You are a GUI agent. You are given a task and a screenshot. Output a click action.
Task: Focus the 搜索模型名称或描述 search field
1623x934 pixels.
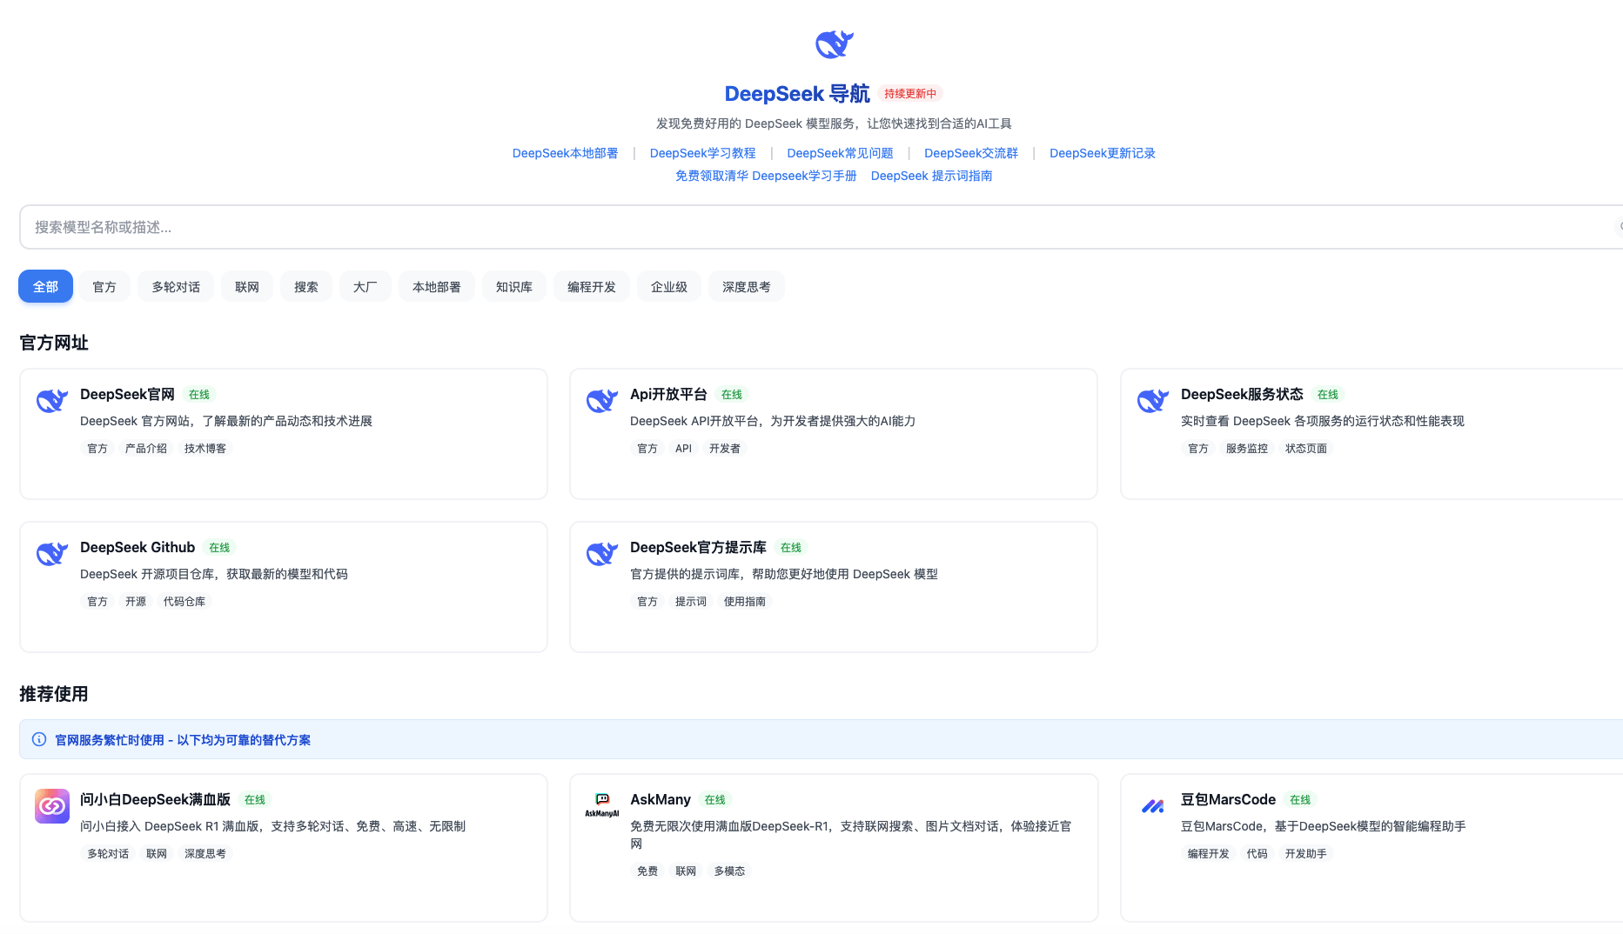click(821, 227)
